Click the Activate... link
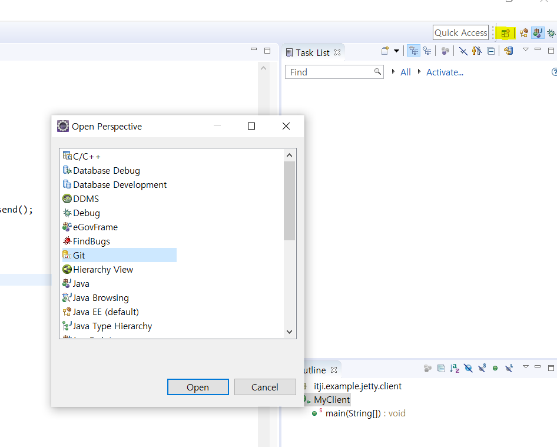Screen dimensions: 557x447 [x=445, y=72]
